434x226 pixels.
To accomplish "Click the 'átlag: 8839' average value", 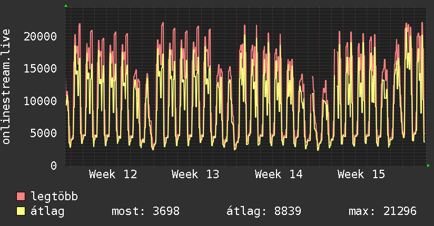I will (x=263, y=211).
